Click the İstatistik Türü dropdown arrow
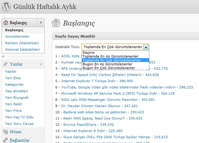This screenshot has width=199, height=143. point(146,47)
